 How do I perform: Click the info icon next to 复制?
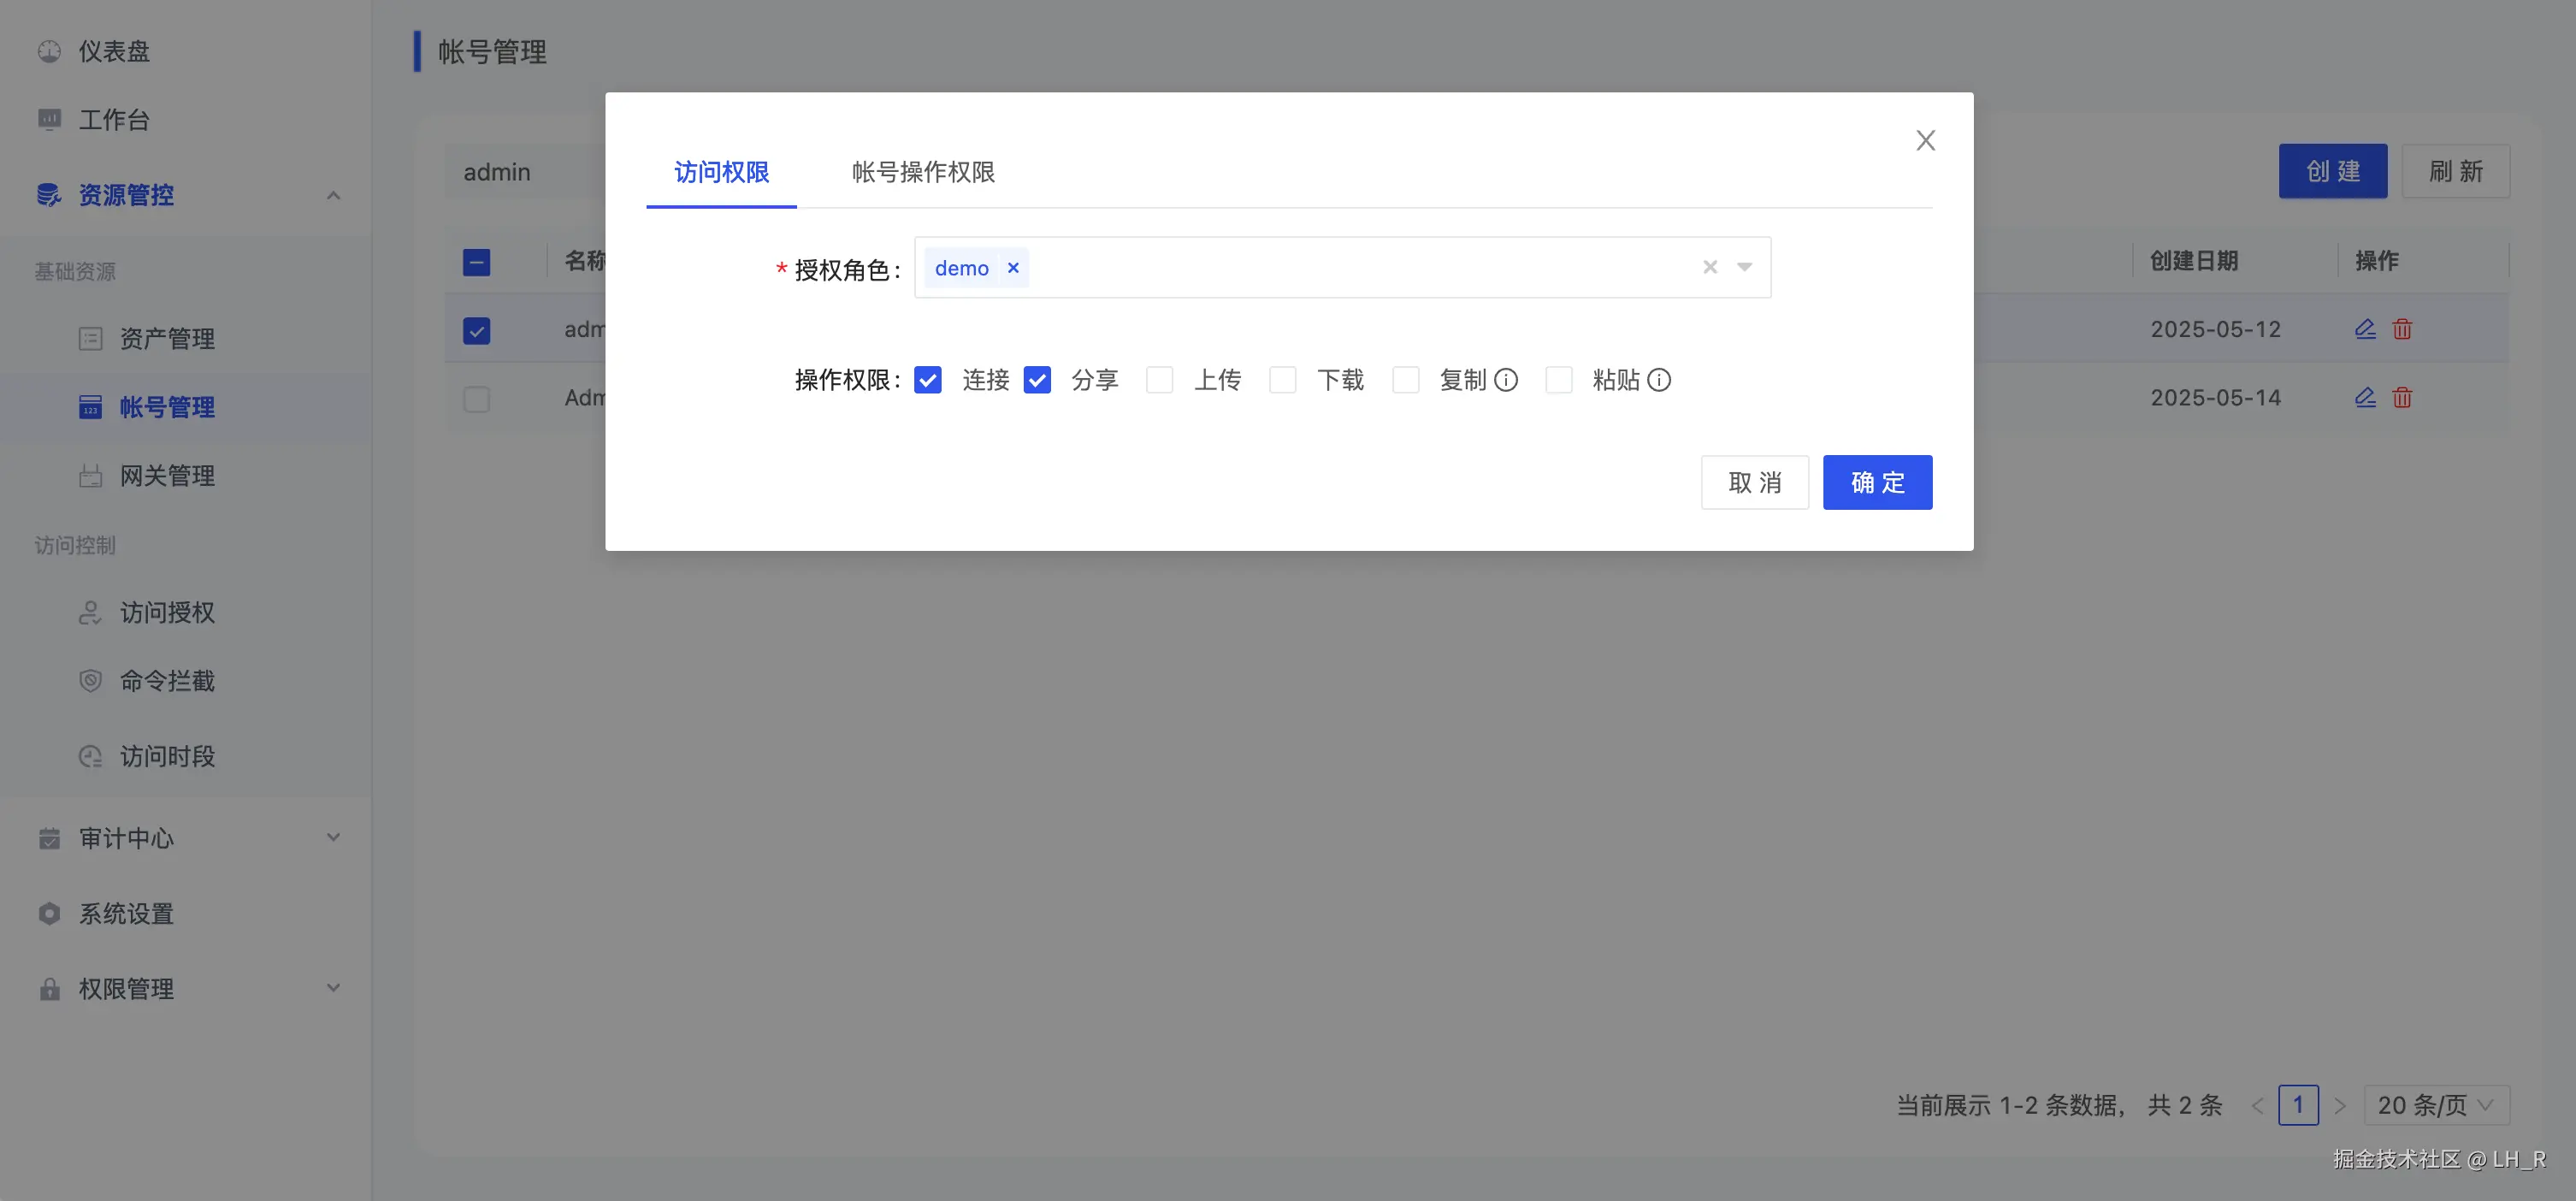pos(1505,380)
